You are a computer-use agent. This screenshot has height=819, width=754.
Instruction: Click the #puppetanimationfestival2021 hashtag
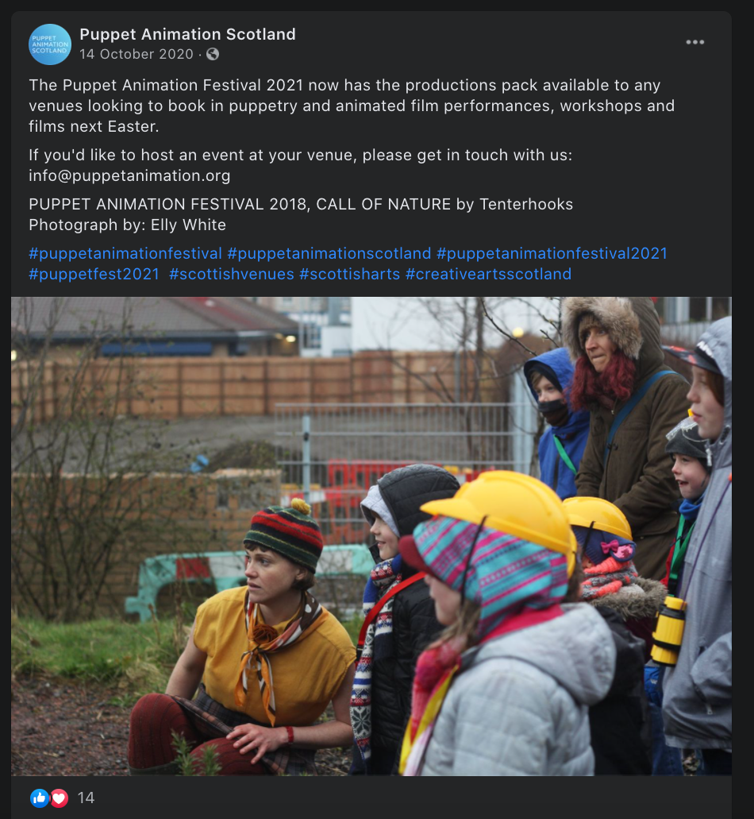coord(552,253)
